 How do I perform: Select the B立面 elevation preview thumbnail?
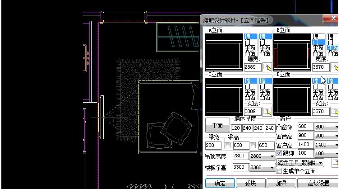click(x=292, y=52)
